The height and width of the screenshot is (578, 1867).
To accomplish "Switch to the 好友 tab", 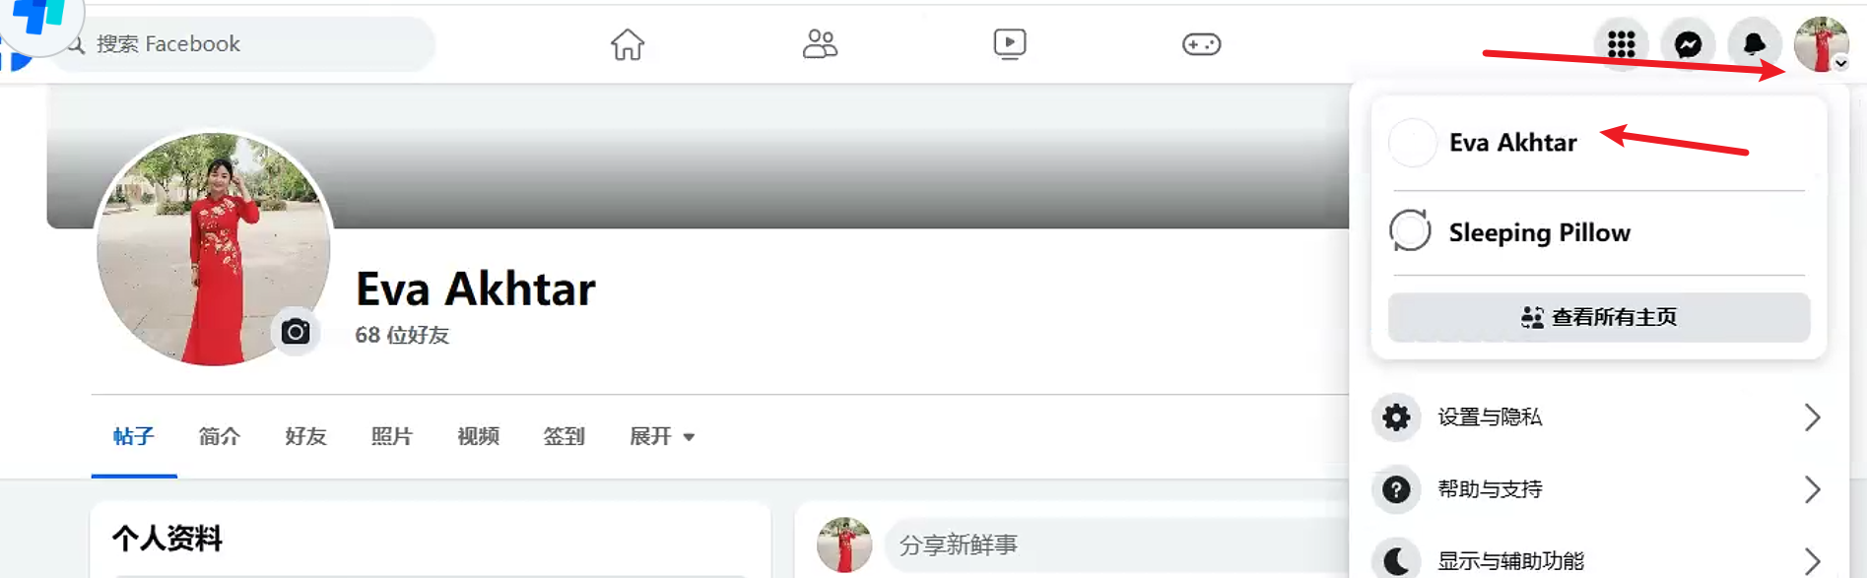I will point(305,436).
